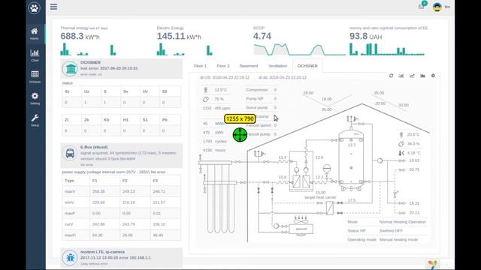Click the OCHSNER last error header text
481x270 pixels.
109,68
